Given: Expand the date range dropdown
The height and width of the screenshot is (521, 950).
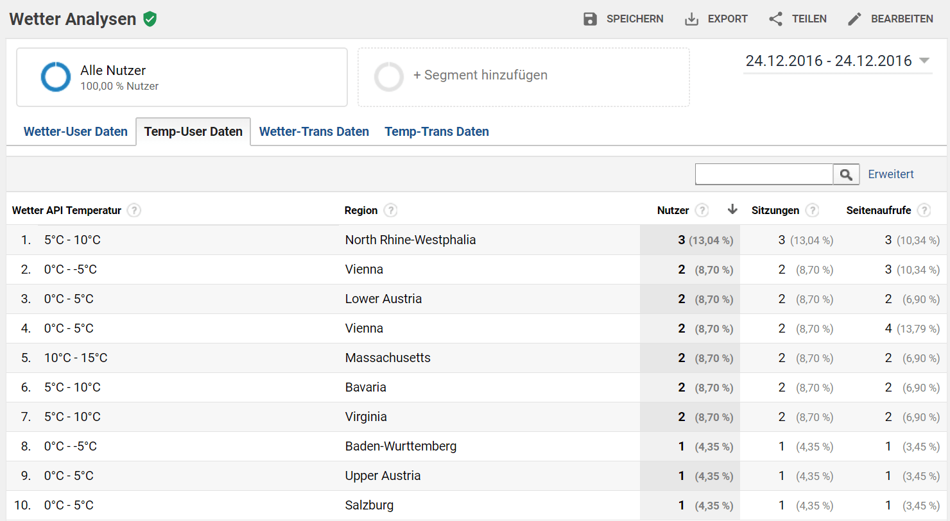Looking at the screenshot, I should coord(924,61).
